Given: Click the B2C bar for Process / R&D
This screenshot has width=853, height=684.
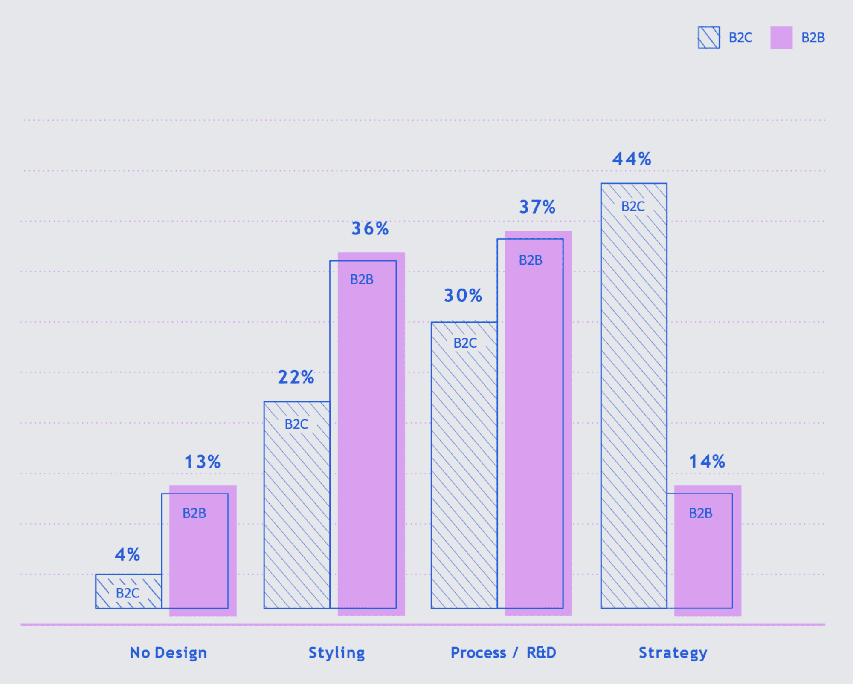Looking at the screenshot, I should click(x=464, y=465).
